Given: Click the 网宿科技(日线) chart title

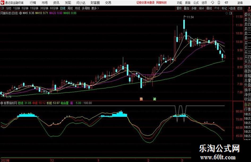Looking at the screenshot, I should (10, 13).
